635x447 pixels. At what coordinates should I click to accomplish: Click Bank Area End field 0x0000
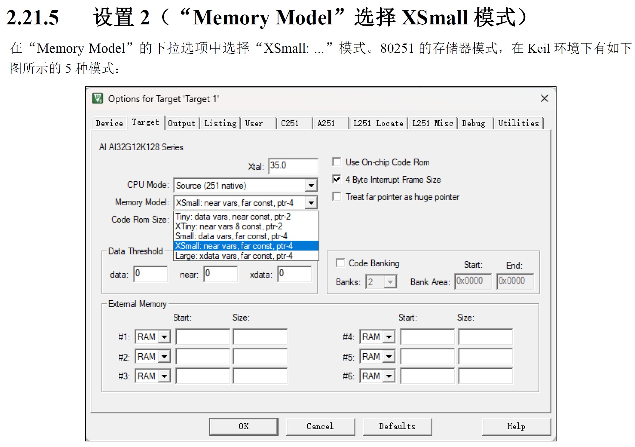[x=515, y=281]
